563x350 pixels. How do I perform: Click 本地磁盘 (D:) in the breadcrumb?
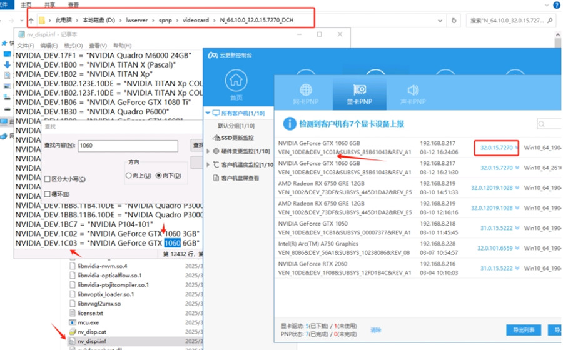click(99, 21)
